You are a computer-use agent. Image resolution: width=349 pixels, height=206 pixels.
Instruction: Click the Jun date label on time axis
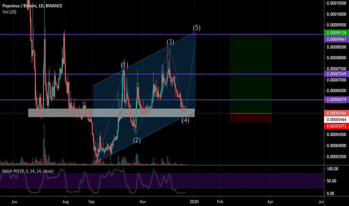pos(14,202)
